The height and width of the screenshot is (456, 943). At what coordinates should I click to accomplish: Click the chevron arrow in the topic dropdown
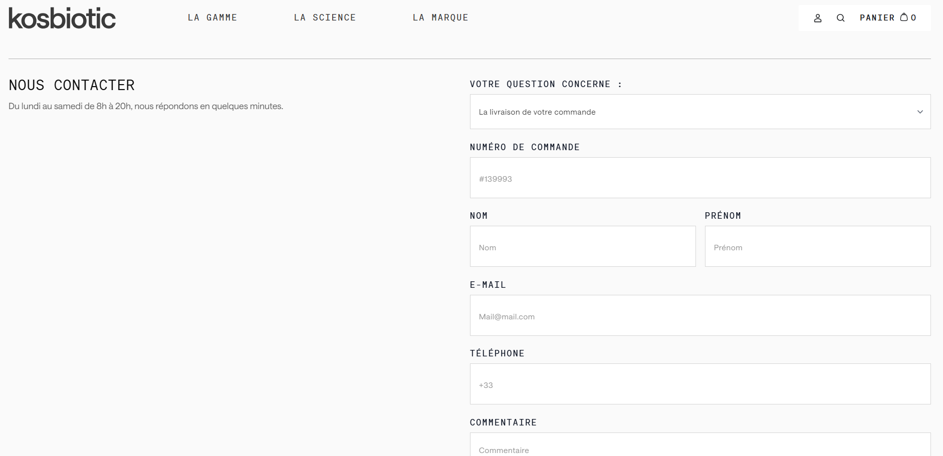tap(920, 112)
